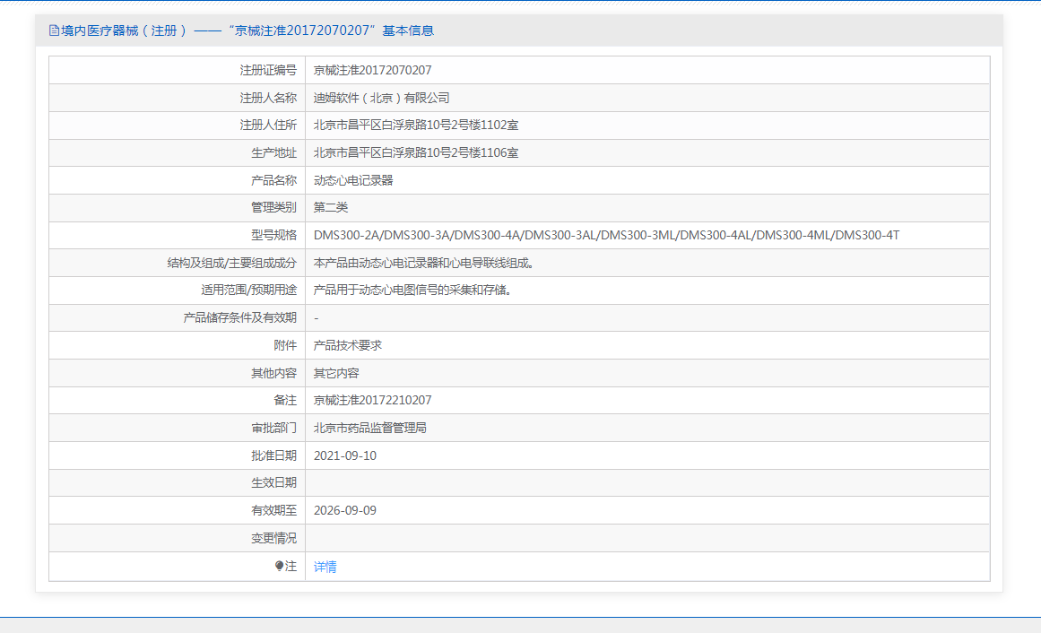Click the 结构及组成/主要组成成分 label
The image size is (1041, 633).
coord(231,263)
